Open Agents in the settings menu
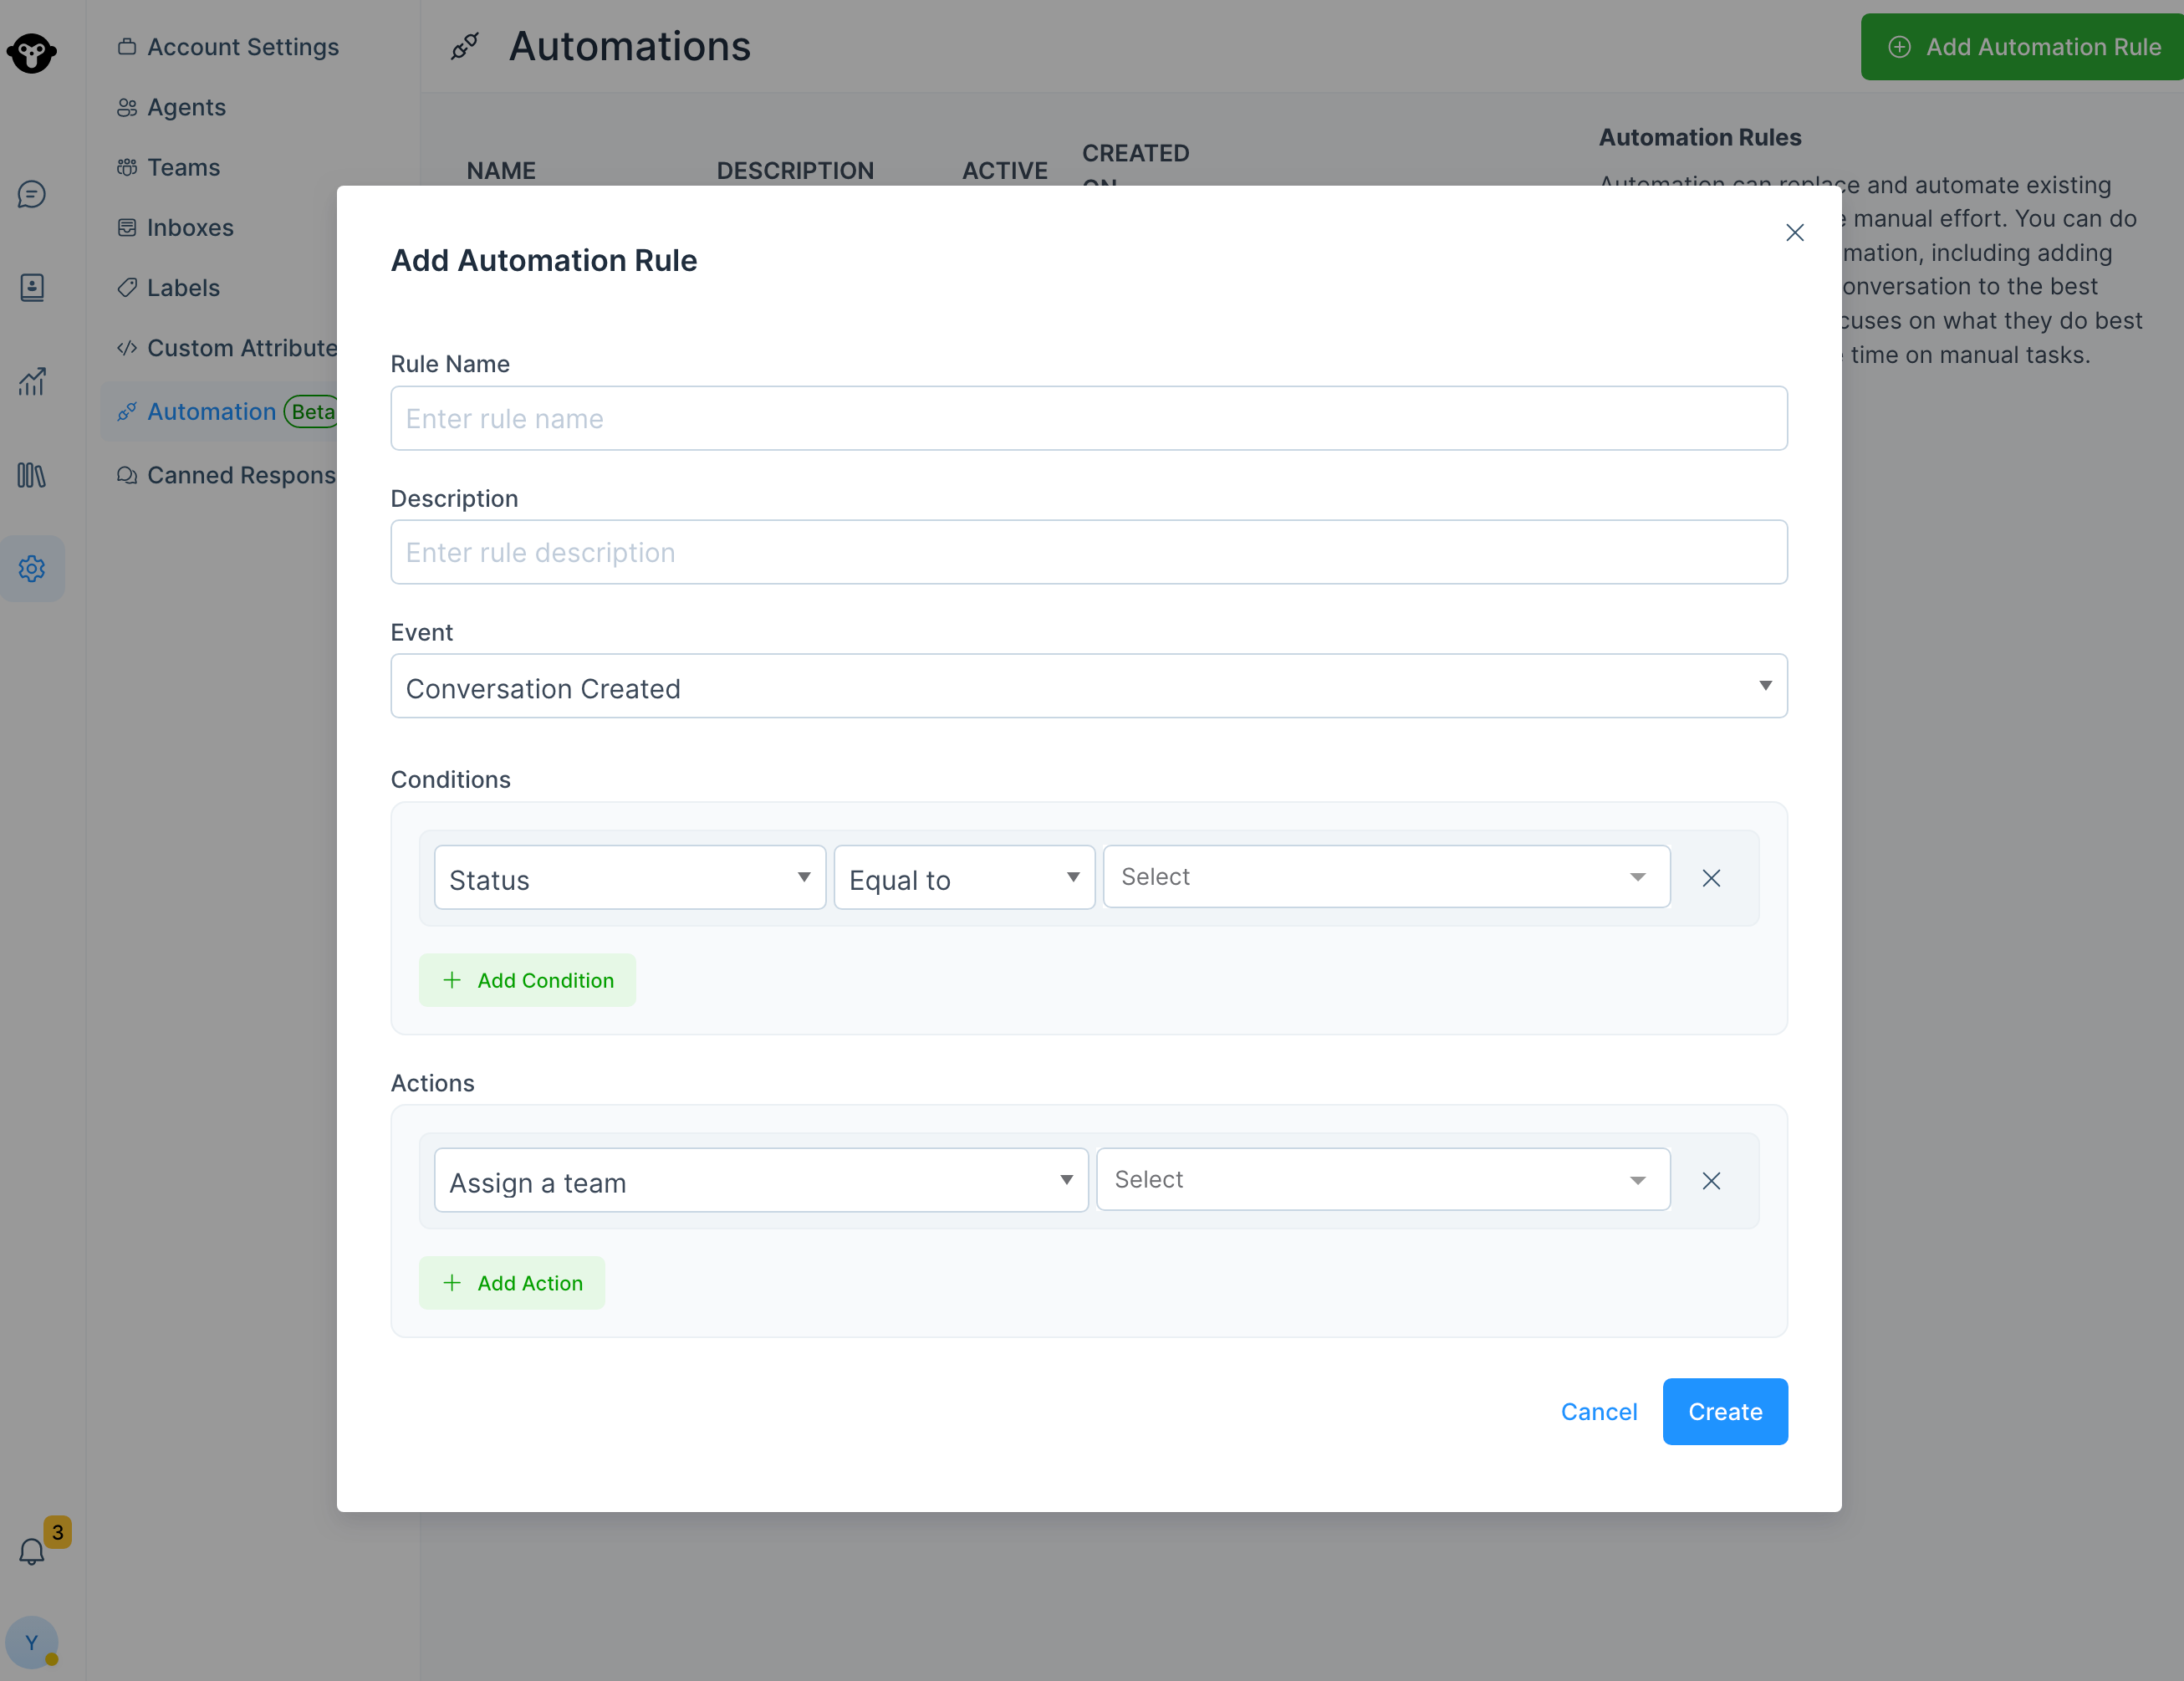2184x1681 pixels. pos(186,107)
